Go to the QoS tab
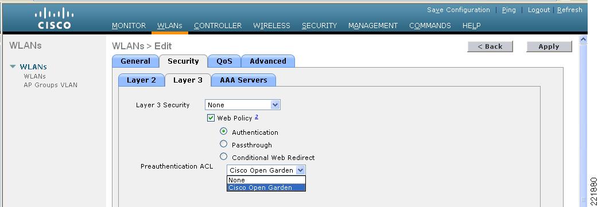The width and height of the screenshot is (598, 207). pos(224,61)
